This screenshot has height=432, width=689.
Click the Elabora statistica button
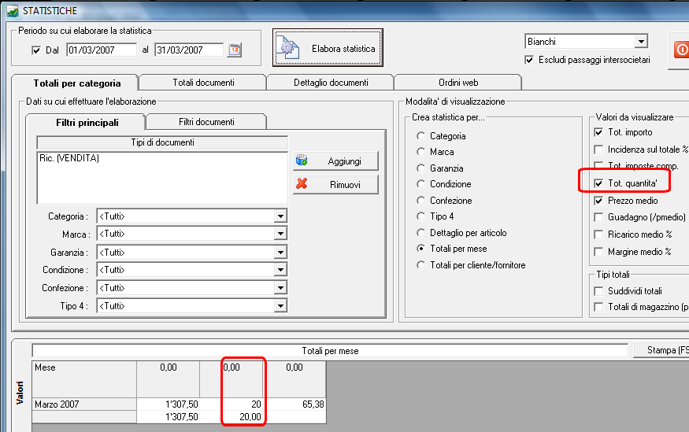click(x=328, y=48)
